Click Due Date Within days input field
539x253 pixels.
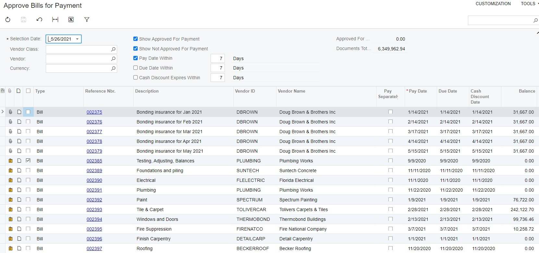(x=218, y=68)
